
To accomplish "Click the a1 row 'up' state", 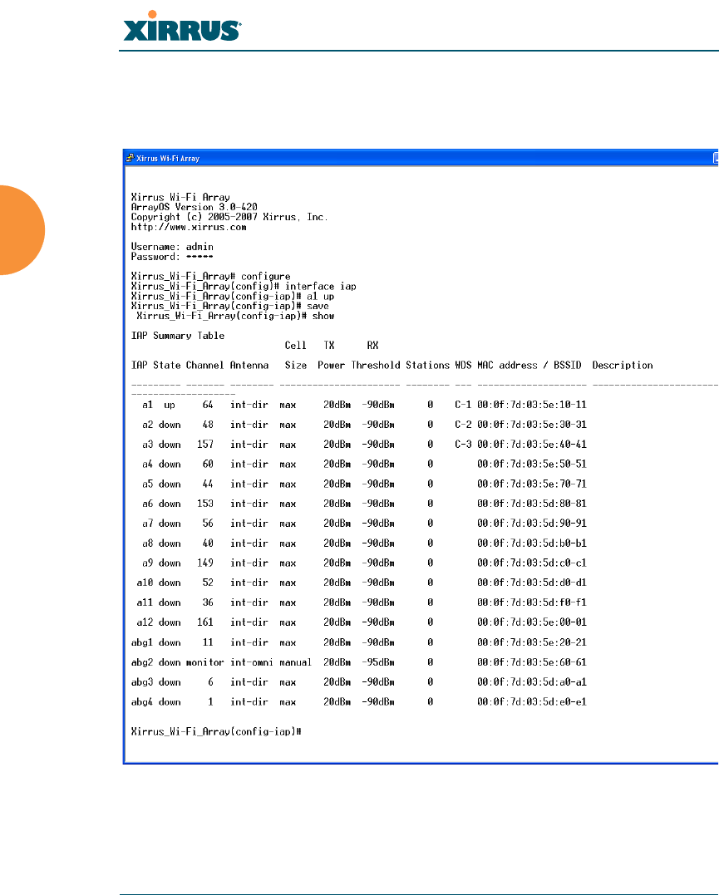I will tap(170, 405).
